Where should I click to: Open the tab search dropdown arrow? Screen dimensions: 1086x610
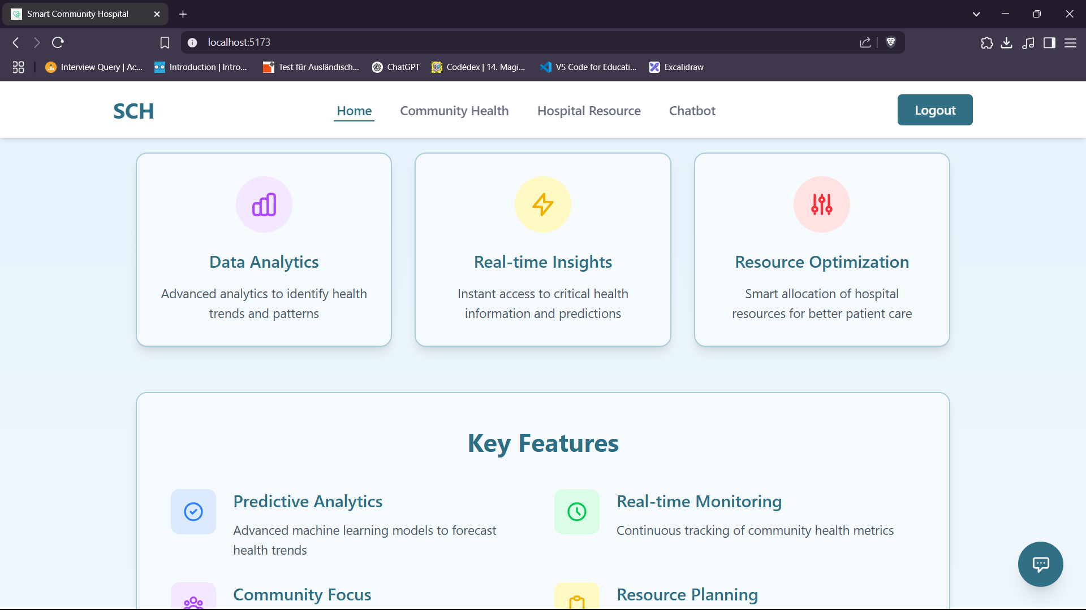tap(976, 14)
